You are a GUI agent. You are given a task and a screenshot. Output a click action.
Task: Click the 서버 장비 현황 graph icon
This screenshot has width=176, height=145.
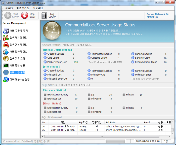coord(6,65)
